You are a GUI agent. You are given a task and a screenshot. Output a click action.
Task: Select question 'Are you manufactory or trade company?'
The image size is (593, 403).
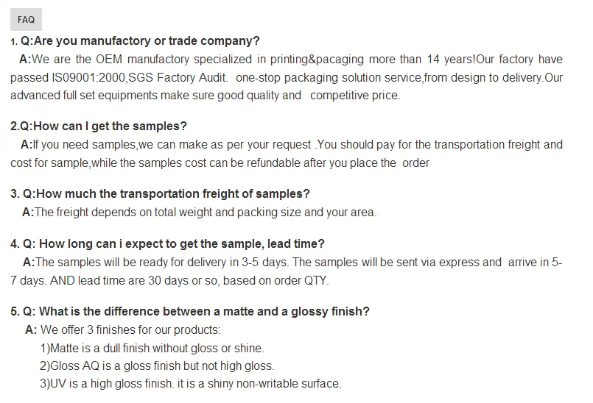click(141, 41)
